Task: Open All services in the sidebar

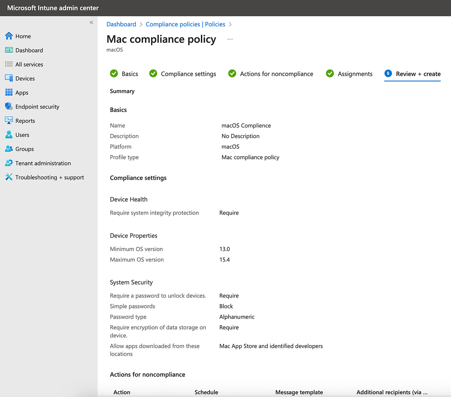Action: pyautogui.click(x=29, y=64)
